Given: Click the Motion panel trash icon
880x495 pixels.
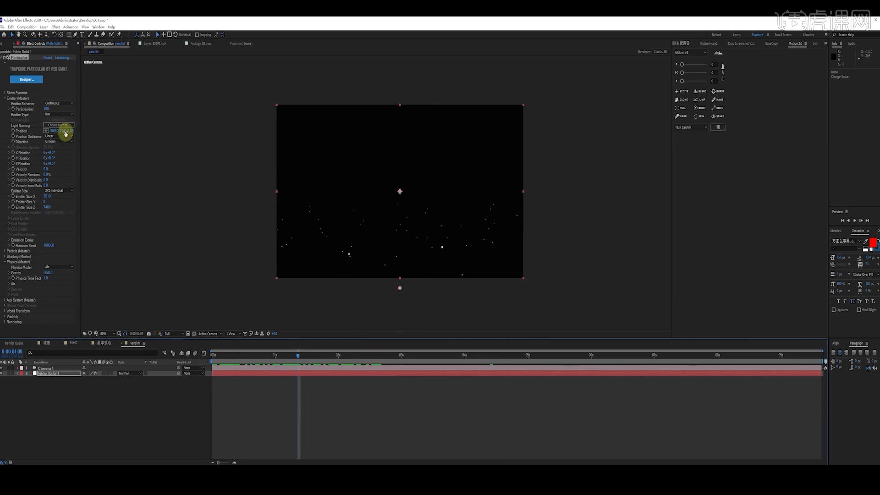Looking at the screenshot, I should 718,127.
